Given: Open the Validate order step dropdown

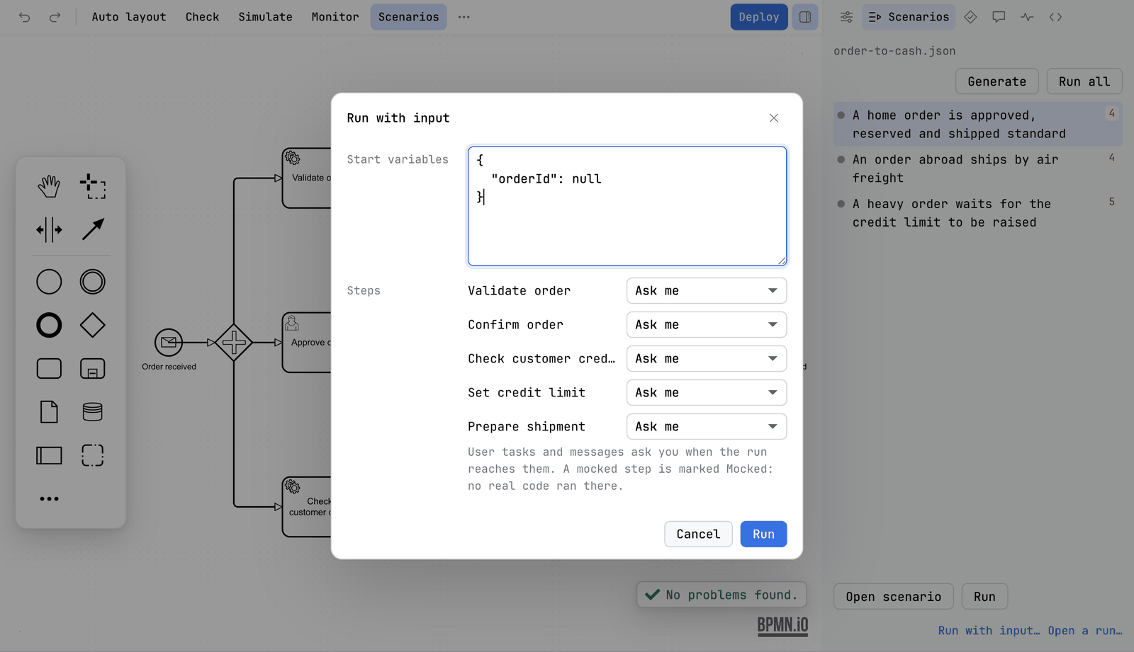Looking at the screenshot, I should [707, 291].
